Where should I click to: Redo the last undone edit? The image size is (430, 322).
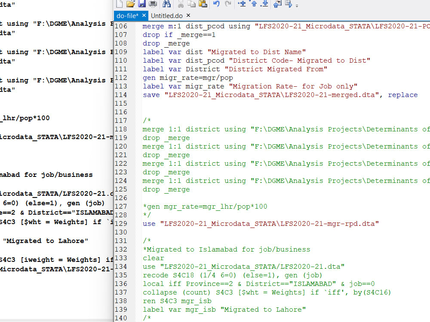pyautogui.click(x=228, y=5)
